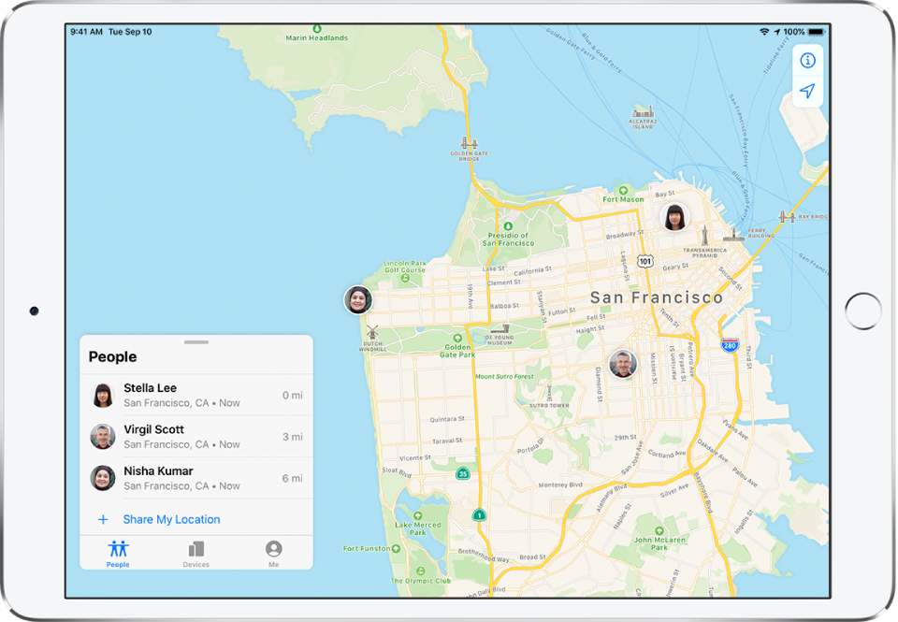
Task: Select Nisha Kumar in People list
Action: pos(196,478)
